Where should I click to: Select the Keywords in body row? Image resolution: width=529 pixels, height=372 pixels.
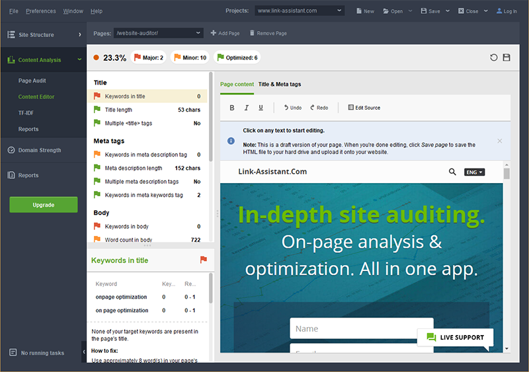[x=147, y=226]
